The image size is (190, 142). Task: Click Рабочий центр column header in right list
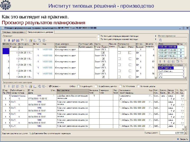[166, 65]
